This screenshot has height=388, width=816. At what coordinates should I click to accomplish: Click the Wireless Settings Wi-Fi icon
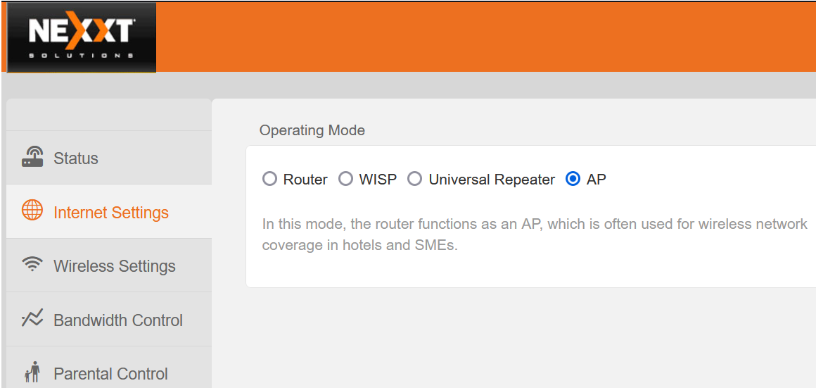pos(32,265)
